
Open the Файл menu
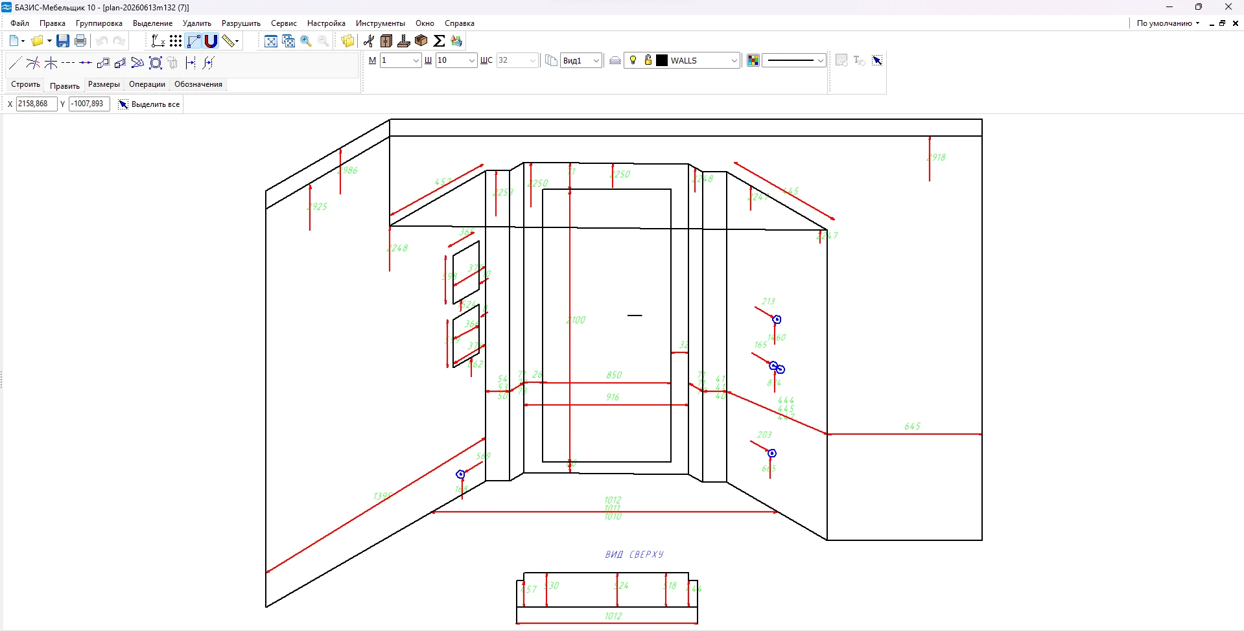20,23
